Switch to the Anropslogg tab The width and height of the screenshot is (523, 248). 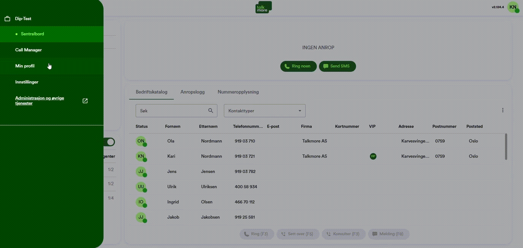tap(193, 92)
